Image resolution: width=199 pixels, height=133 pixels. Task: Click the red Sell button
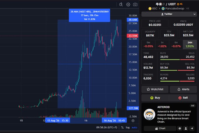click(183, 98)
